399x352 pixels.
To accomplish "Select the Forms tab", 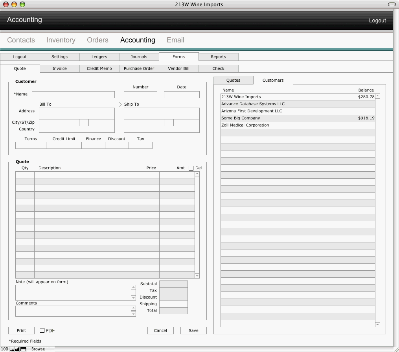I will (x=178, y=57).
